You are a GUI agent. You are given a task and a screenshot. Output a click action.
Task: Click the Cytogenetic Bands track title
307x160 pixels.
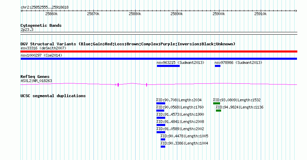(x=41, y=25)
